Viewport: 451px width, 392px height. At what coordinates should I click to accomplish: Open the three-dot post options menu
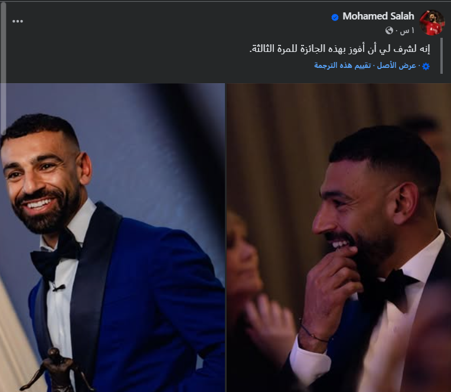point(18,21)
